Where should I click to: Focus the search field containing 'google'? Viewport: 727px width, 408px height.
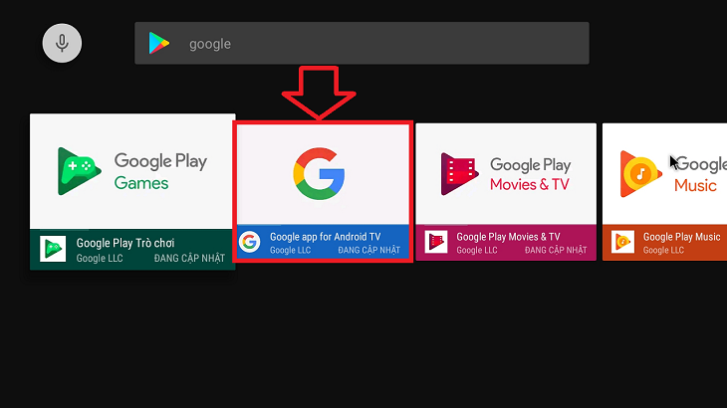pyautogui.click(x=362, y=43)
